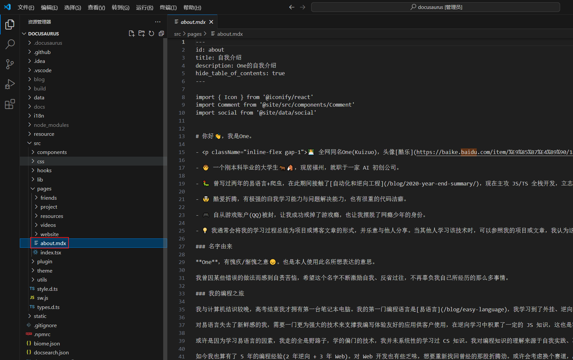Select the about.mdx editor tab
The height and width of the screenshot is (360, 573).
192,22
